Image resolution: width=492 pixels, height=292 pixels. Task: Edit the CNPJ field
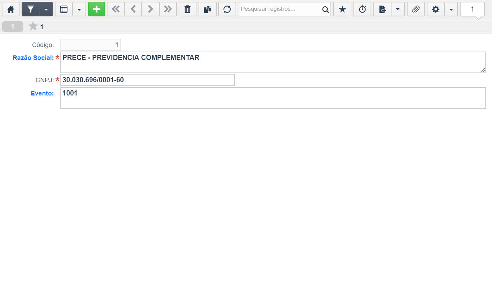click(148, 80)
